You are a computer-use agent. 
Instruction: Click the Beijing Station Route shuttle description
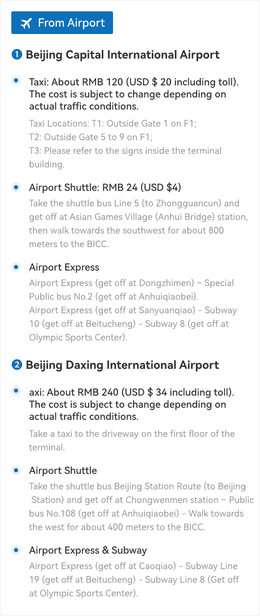pyautogui.click(x=141, y=507)
